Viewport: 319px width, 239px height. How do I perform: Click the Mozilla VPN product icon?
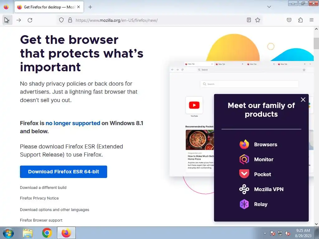point(244,189)
